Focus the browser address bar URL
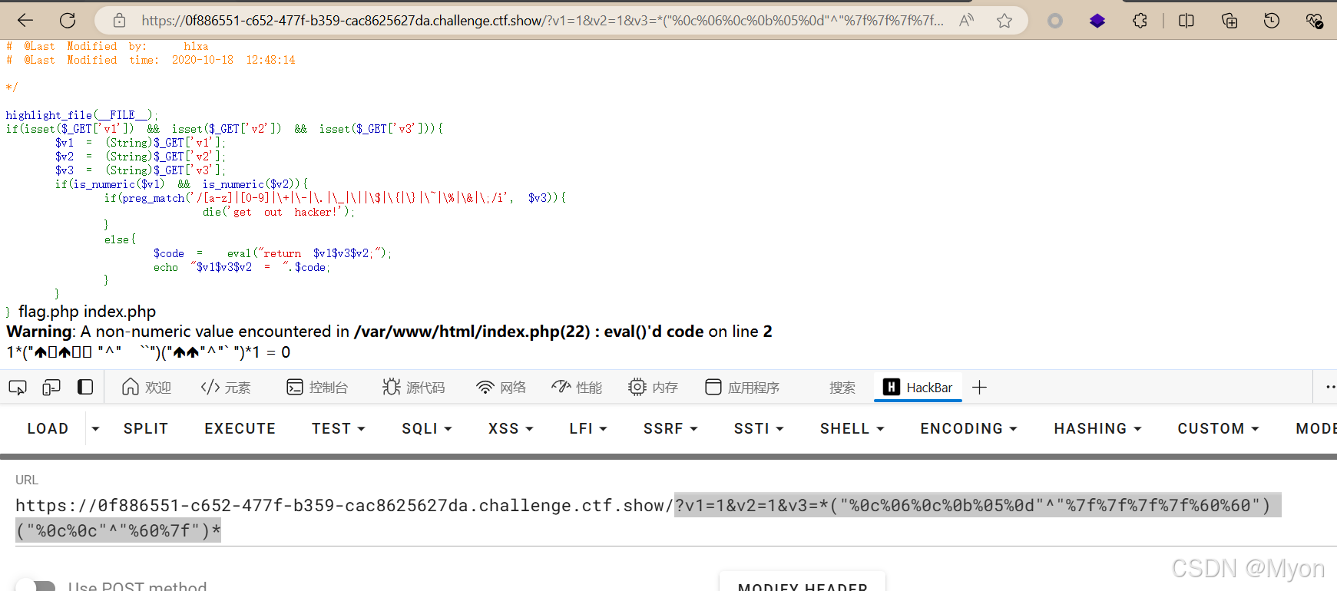This screenshot has width=1337, height=591. pos(542,21)
